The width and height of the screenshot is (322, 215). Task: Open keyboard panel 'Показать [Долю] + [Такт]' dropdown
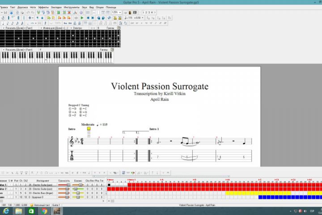click(17, 50)
